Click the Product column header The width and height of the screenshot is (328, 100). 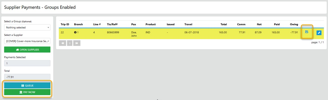click(x=150, y=24)
